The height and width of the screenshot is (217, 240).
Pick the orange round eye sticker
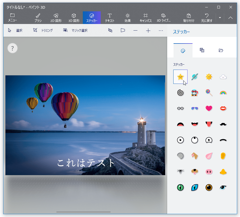pyautogui.click(x=209, y=187)
